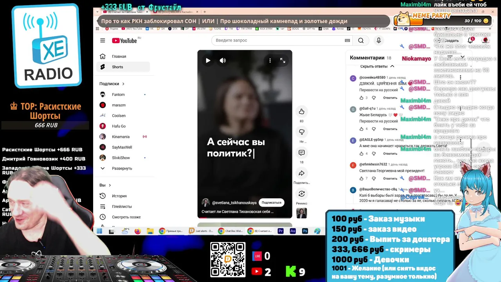Viewport: 501px width, 282px height.
Task: Open the sound source thumbnail below Remix
Action: click(x=301, y=213)
